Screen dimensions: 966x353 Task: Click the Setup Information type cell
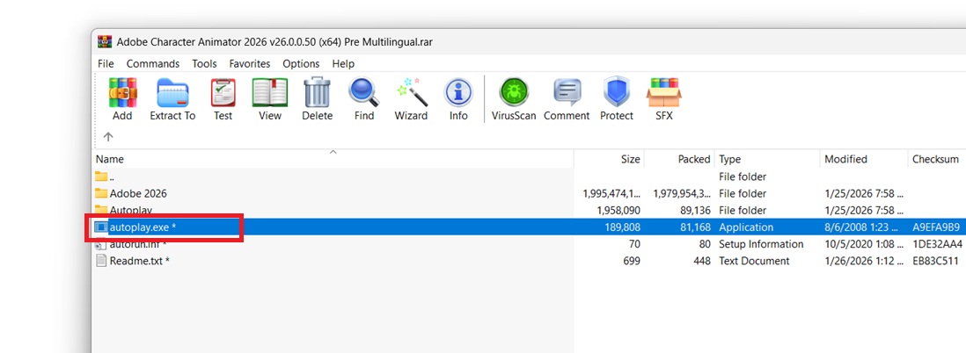[762, 244]
